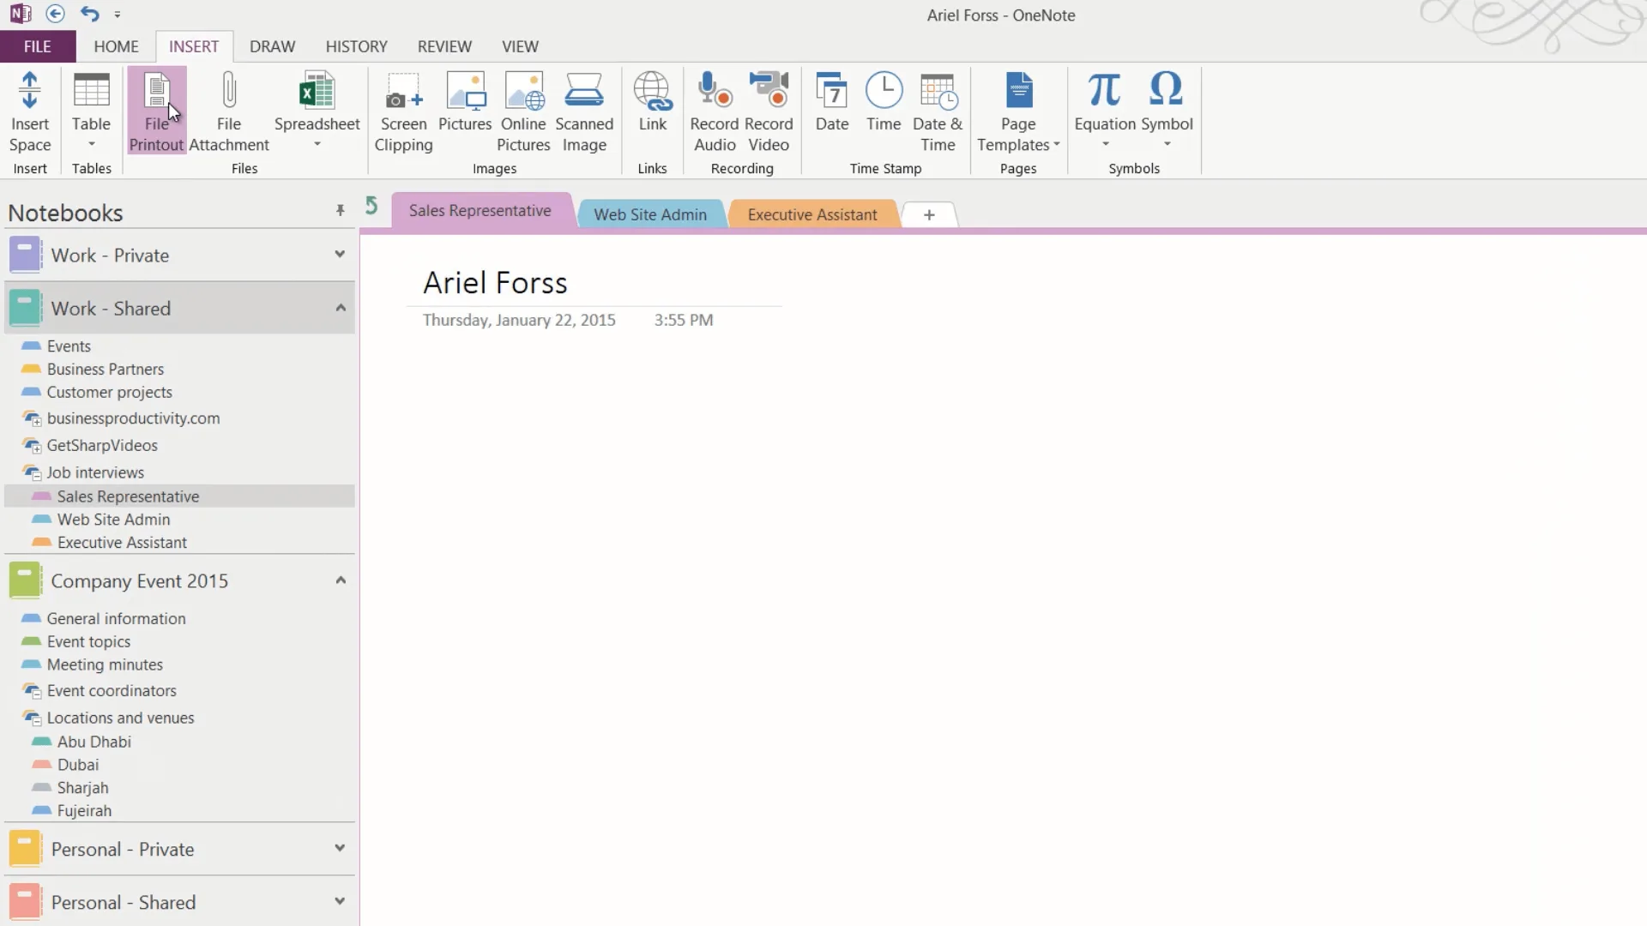Open Online Pictures search
The image size is (1647, 926).
[523, 111]
